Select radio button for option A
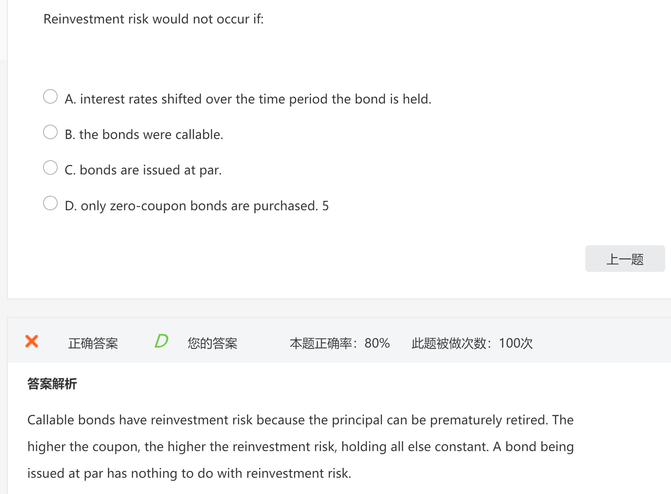This screenshot has height=494, width=671. tap(50, 97)
